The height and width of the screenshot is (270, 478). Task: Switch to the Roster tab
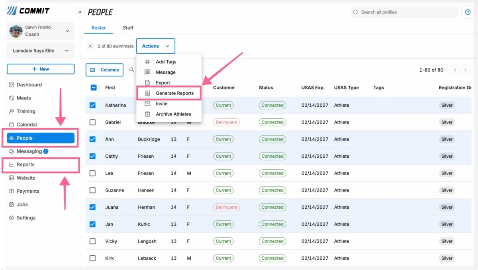pyautogui.click(x=99, y=28)
